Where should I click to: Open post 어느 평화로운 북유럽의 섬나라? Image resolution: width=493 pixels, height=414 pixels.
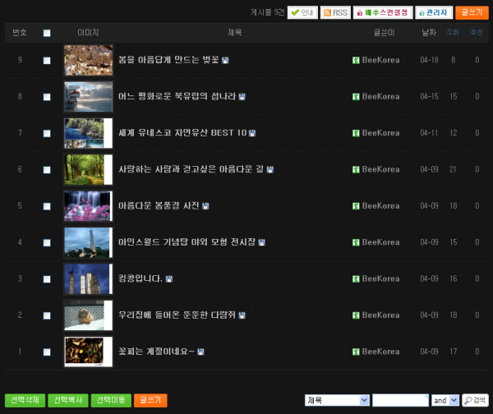coord(177,96)
